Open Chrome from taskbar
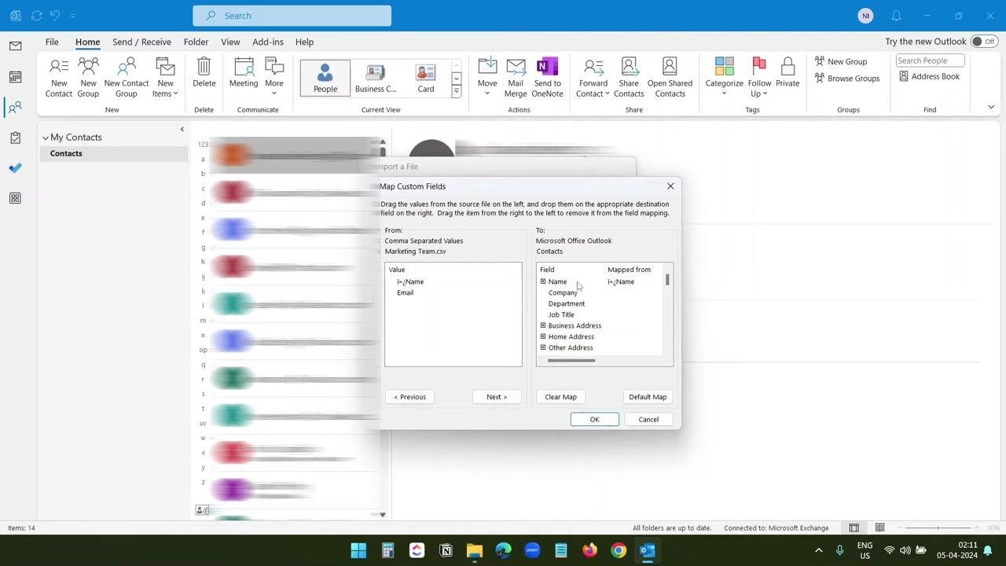This screenshot has height=566, width=1006. [x=619, y=550]
